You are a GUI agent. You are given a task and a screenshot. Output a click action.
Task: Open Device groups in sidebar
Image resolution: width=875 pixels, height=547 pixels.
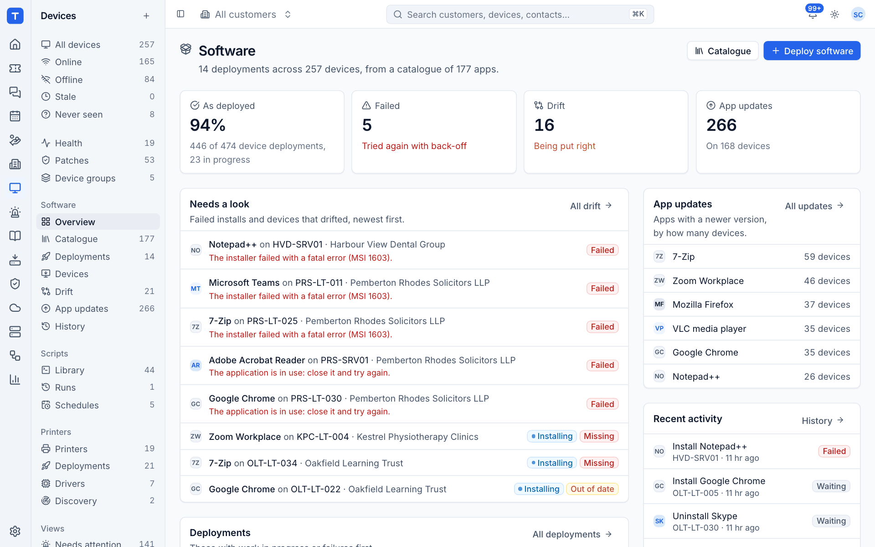[98, 178]
